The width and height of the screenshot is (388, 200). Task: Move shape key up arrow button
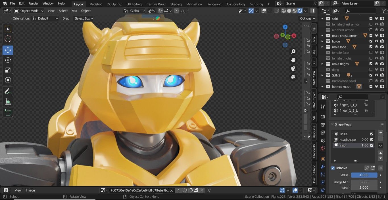(381, 153)
